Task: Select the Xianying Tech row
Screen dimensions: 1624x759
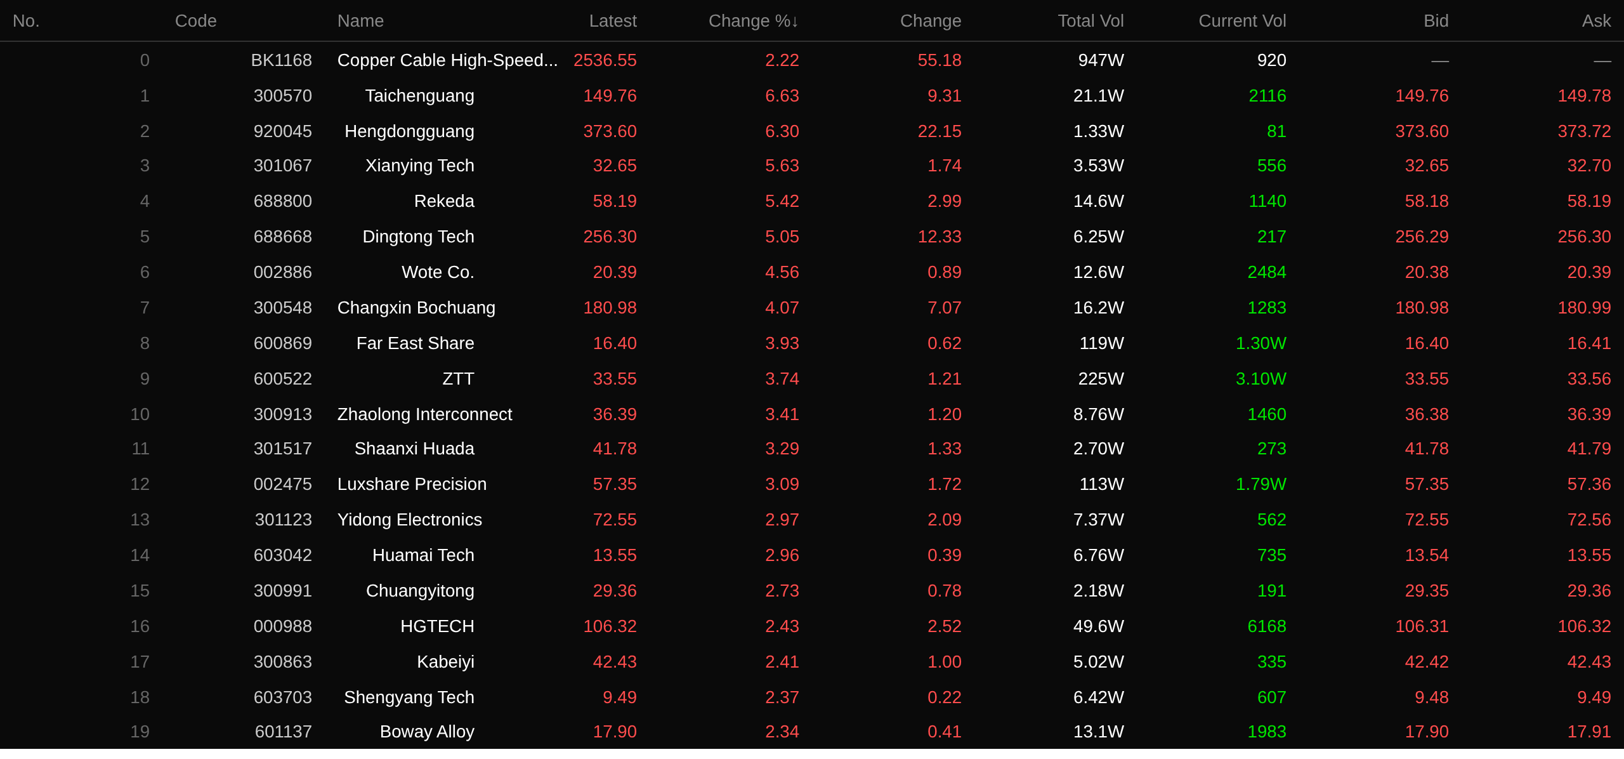Action: (x=812, y=166)
